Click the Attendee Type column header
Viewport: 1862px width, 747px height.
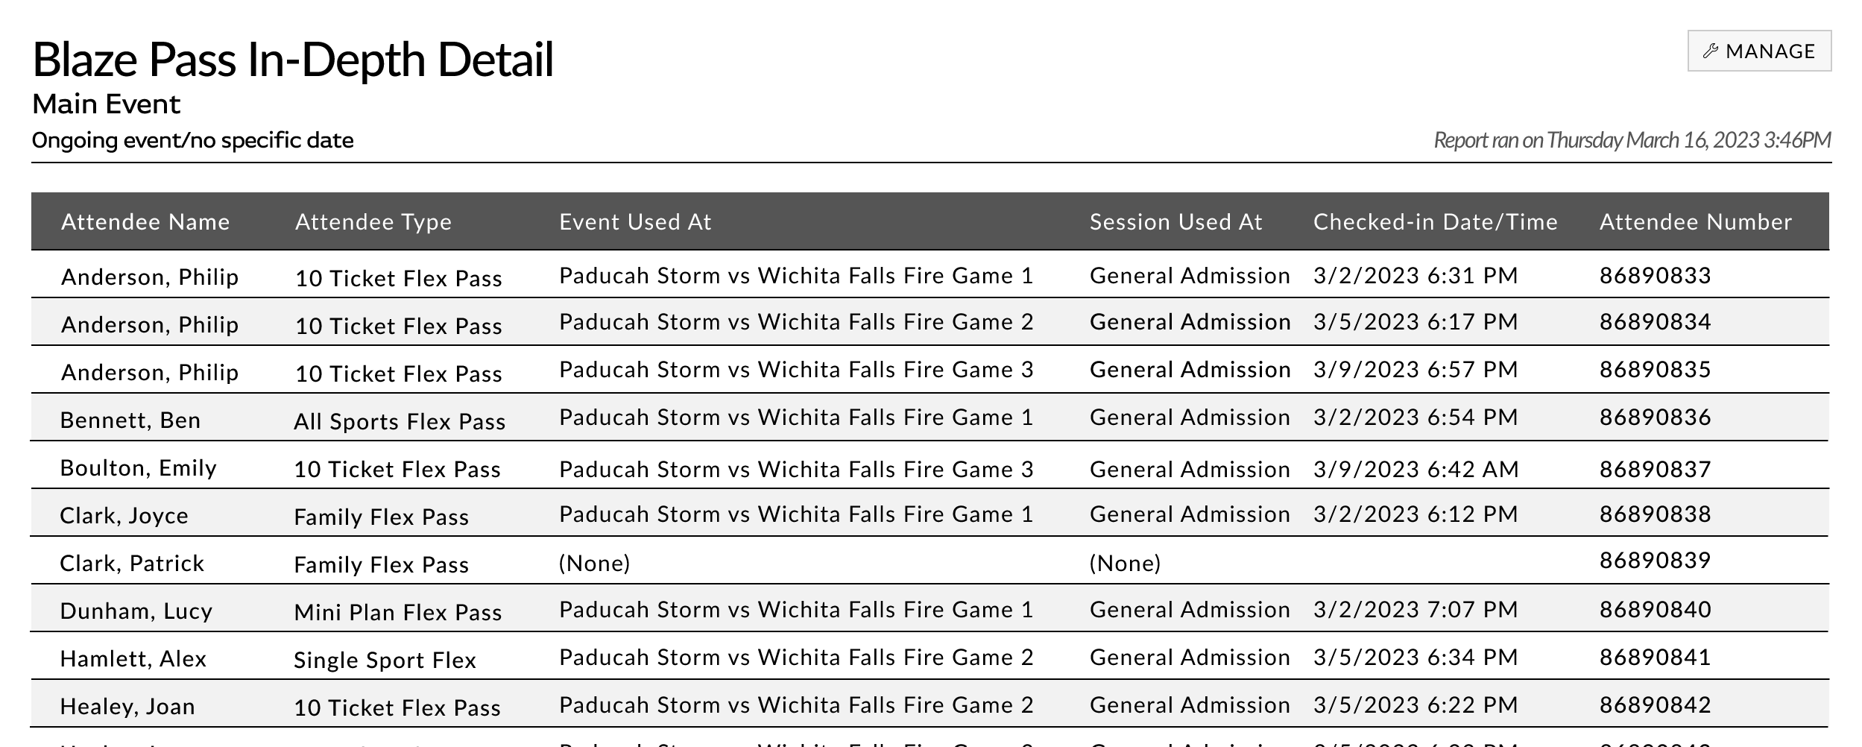pos(373,221)
